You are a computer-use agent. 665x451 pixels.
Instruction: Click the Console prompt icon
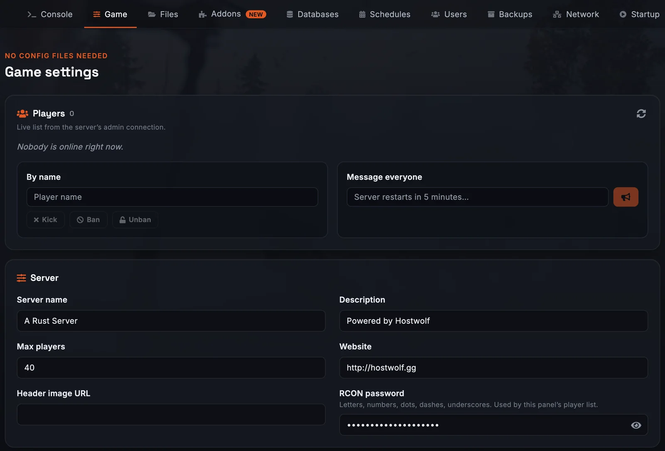coord(32,15)
